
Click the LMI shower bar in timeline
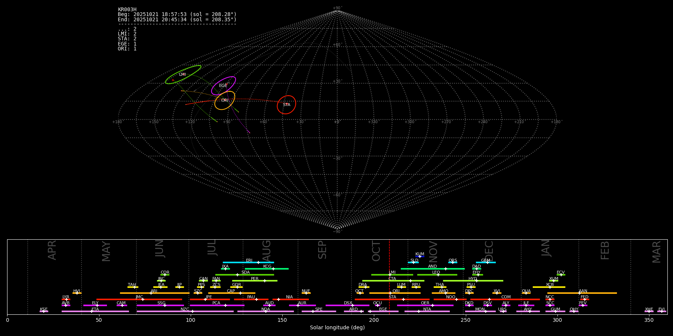[392, 275]
